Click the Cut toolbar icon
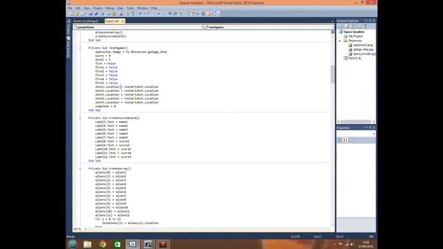This screenshot has width=443, height=249. (x=103, y=14)
